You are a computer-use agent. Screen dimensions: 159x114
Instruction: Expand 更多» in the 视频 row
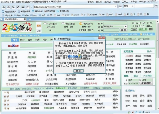point(115,96)
